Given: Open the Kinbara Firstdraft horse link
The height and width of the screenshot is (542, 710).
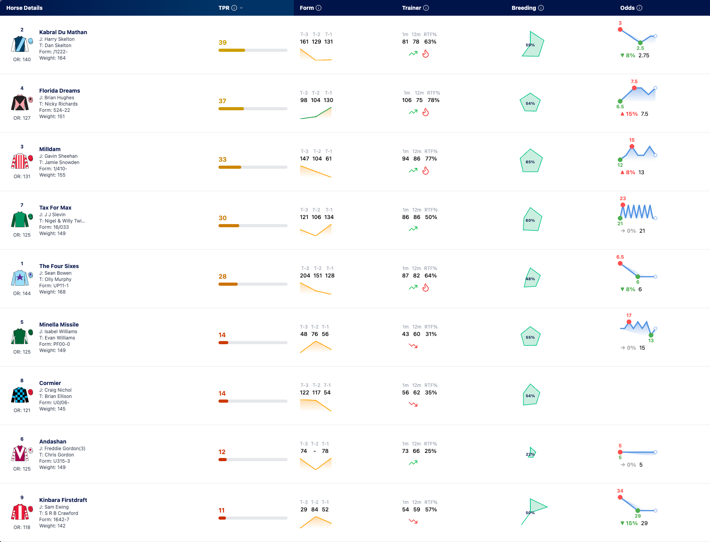Looking at the screenshot, I should [x=63, y=500].
